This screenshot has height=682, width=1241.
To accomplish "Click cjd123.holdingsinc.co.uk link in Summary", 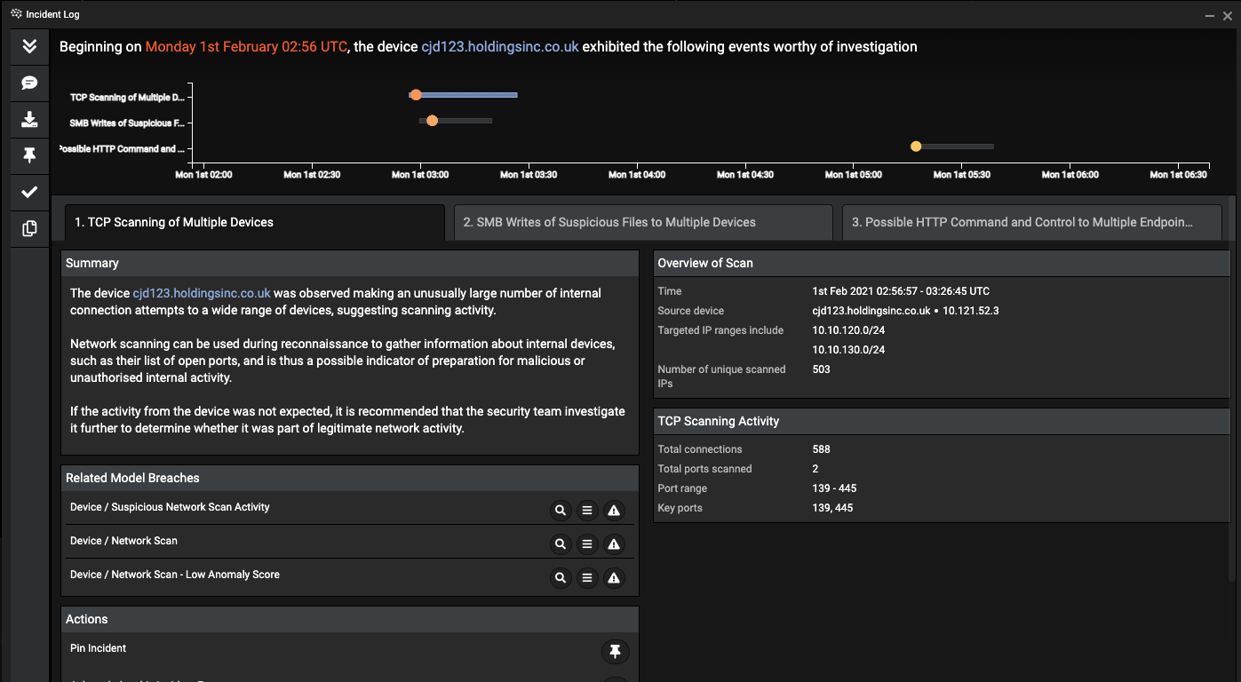I will coord(202,293).
